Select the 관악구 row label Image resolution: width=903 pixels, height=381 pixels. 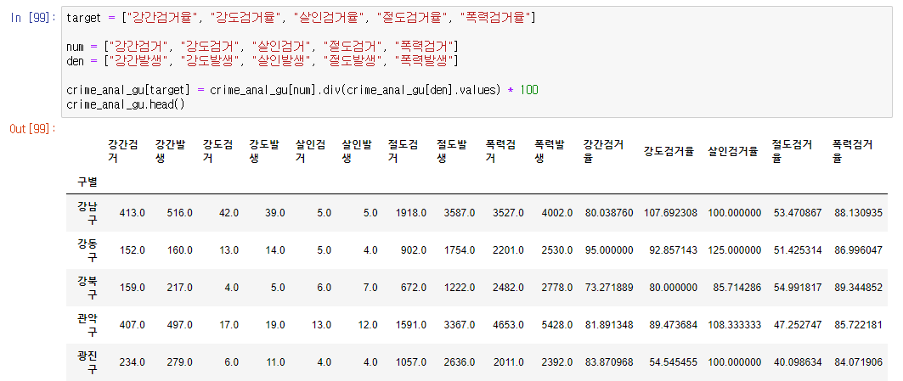coord(87,325)
